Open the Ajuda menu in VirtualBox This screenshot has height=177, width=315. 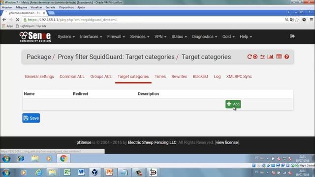click(x=81, y=7)
